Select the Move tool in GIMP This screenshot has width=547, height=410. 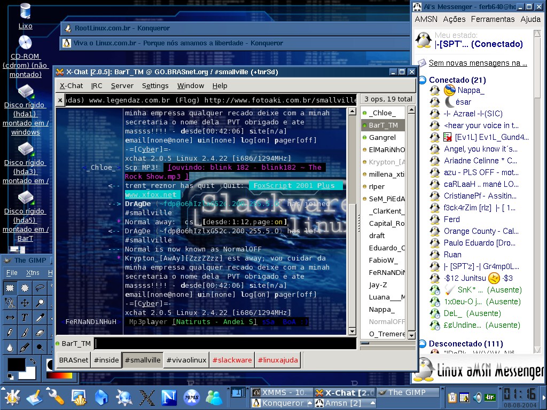[x=25, y=303]
